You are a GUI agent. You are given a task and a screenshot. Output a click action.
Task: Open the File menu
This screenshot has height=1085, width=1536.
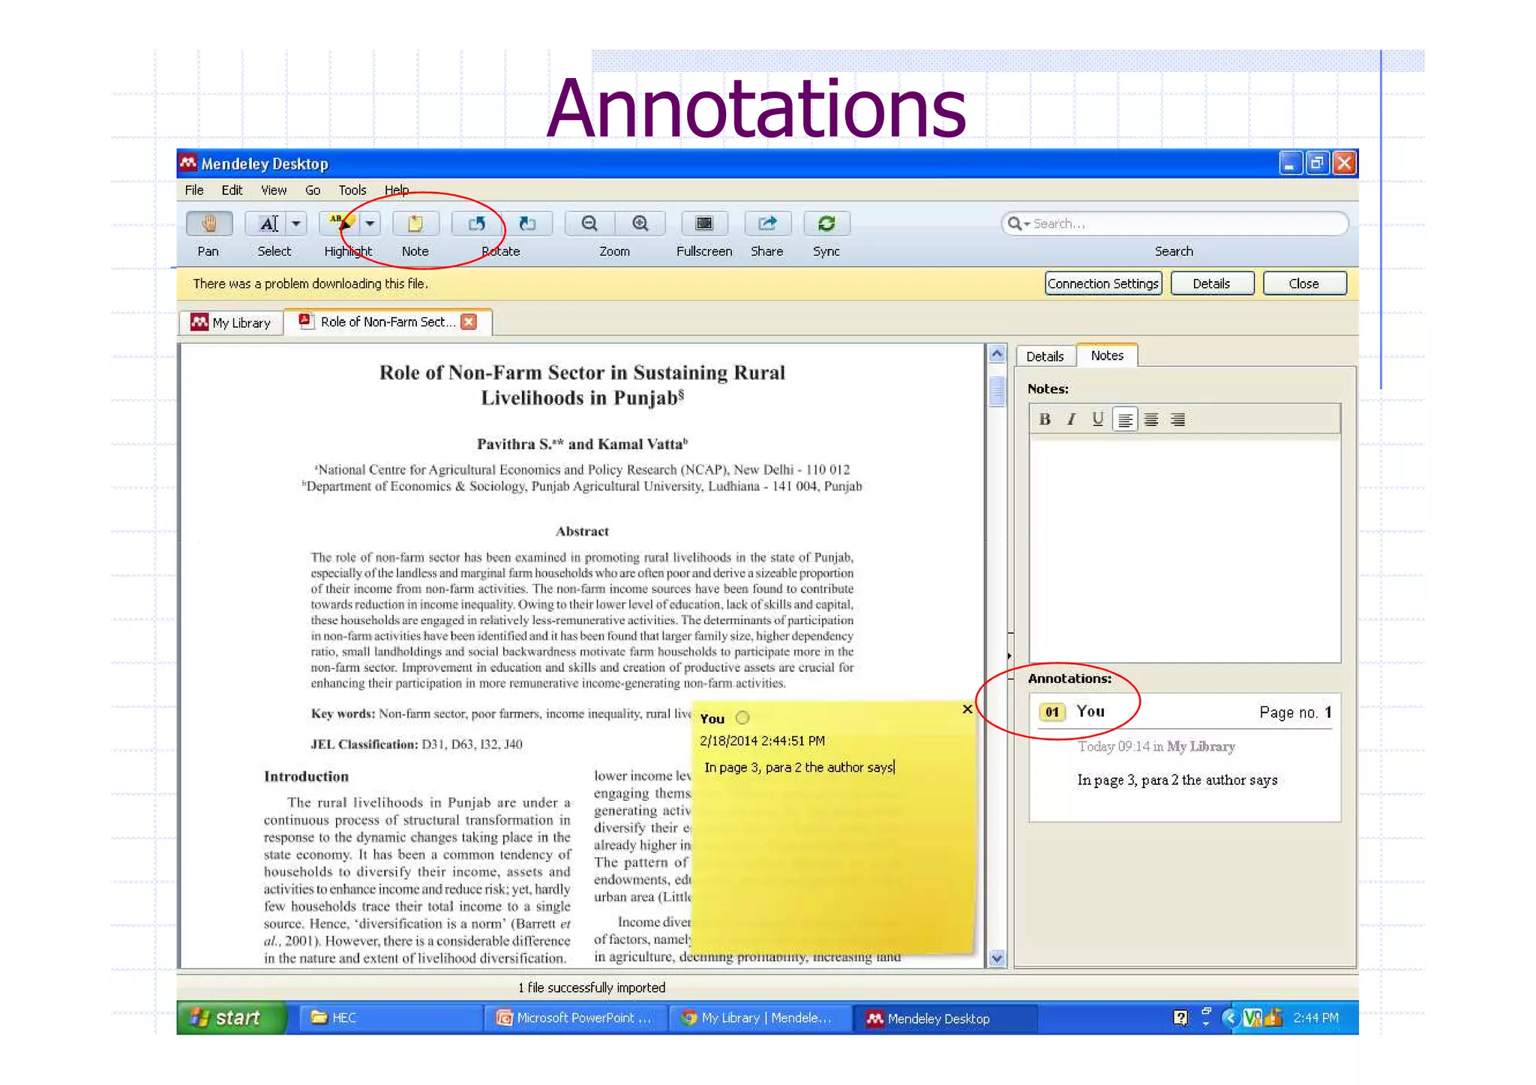[194, 190]
